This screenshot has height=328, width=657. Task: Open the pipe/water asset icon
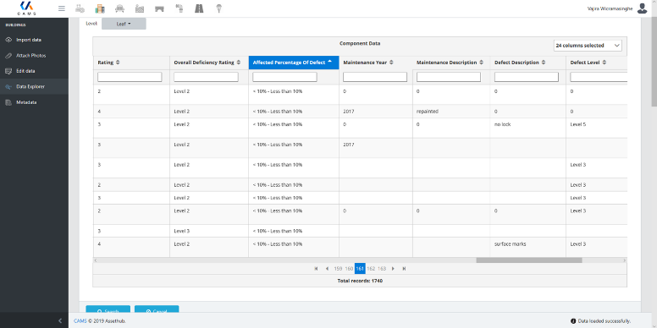179,8
